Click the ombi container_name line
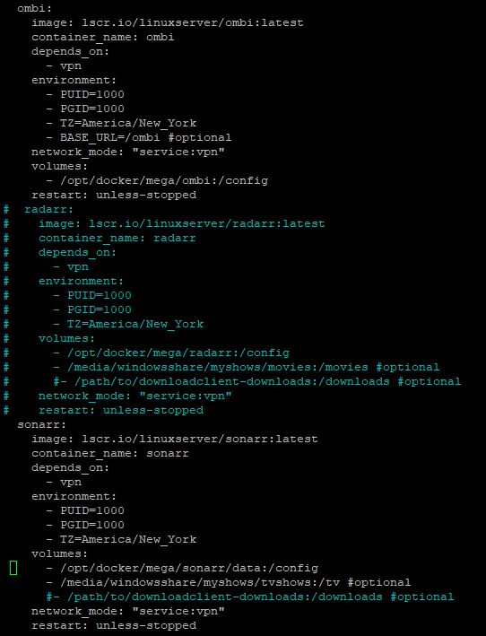The image size is (486, 636). (x=103, y=38)
